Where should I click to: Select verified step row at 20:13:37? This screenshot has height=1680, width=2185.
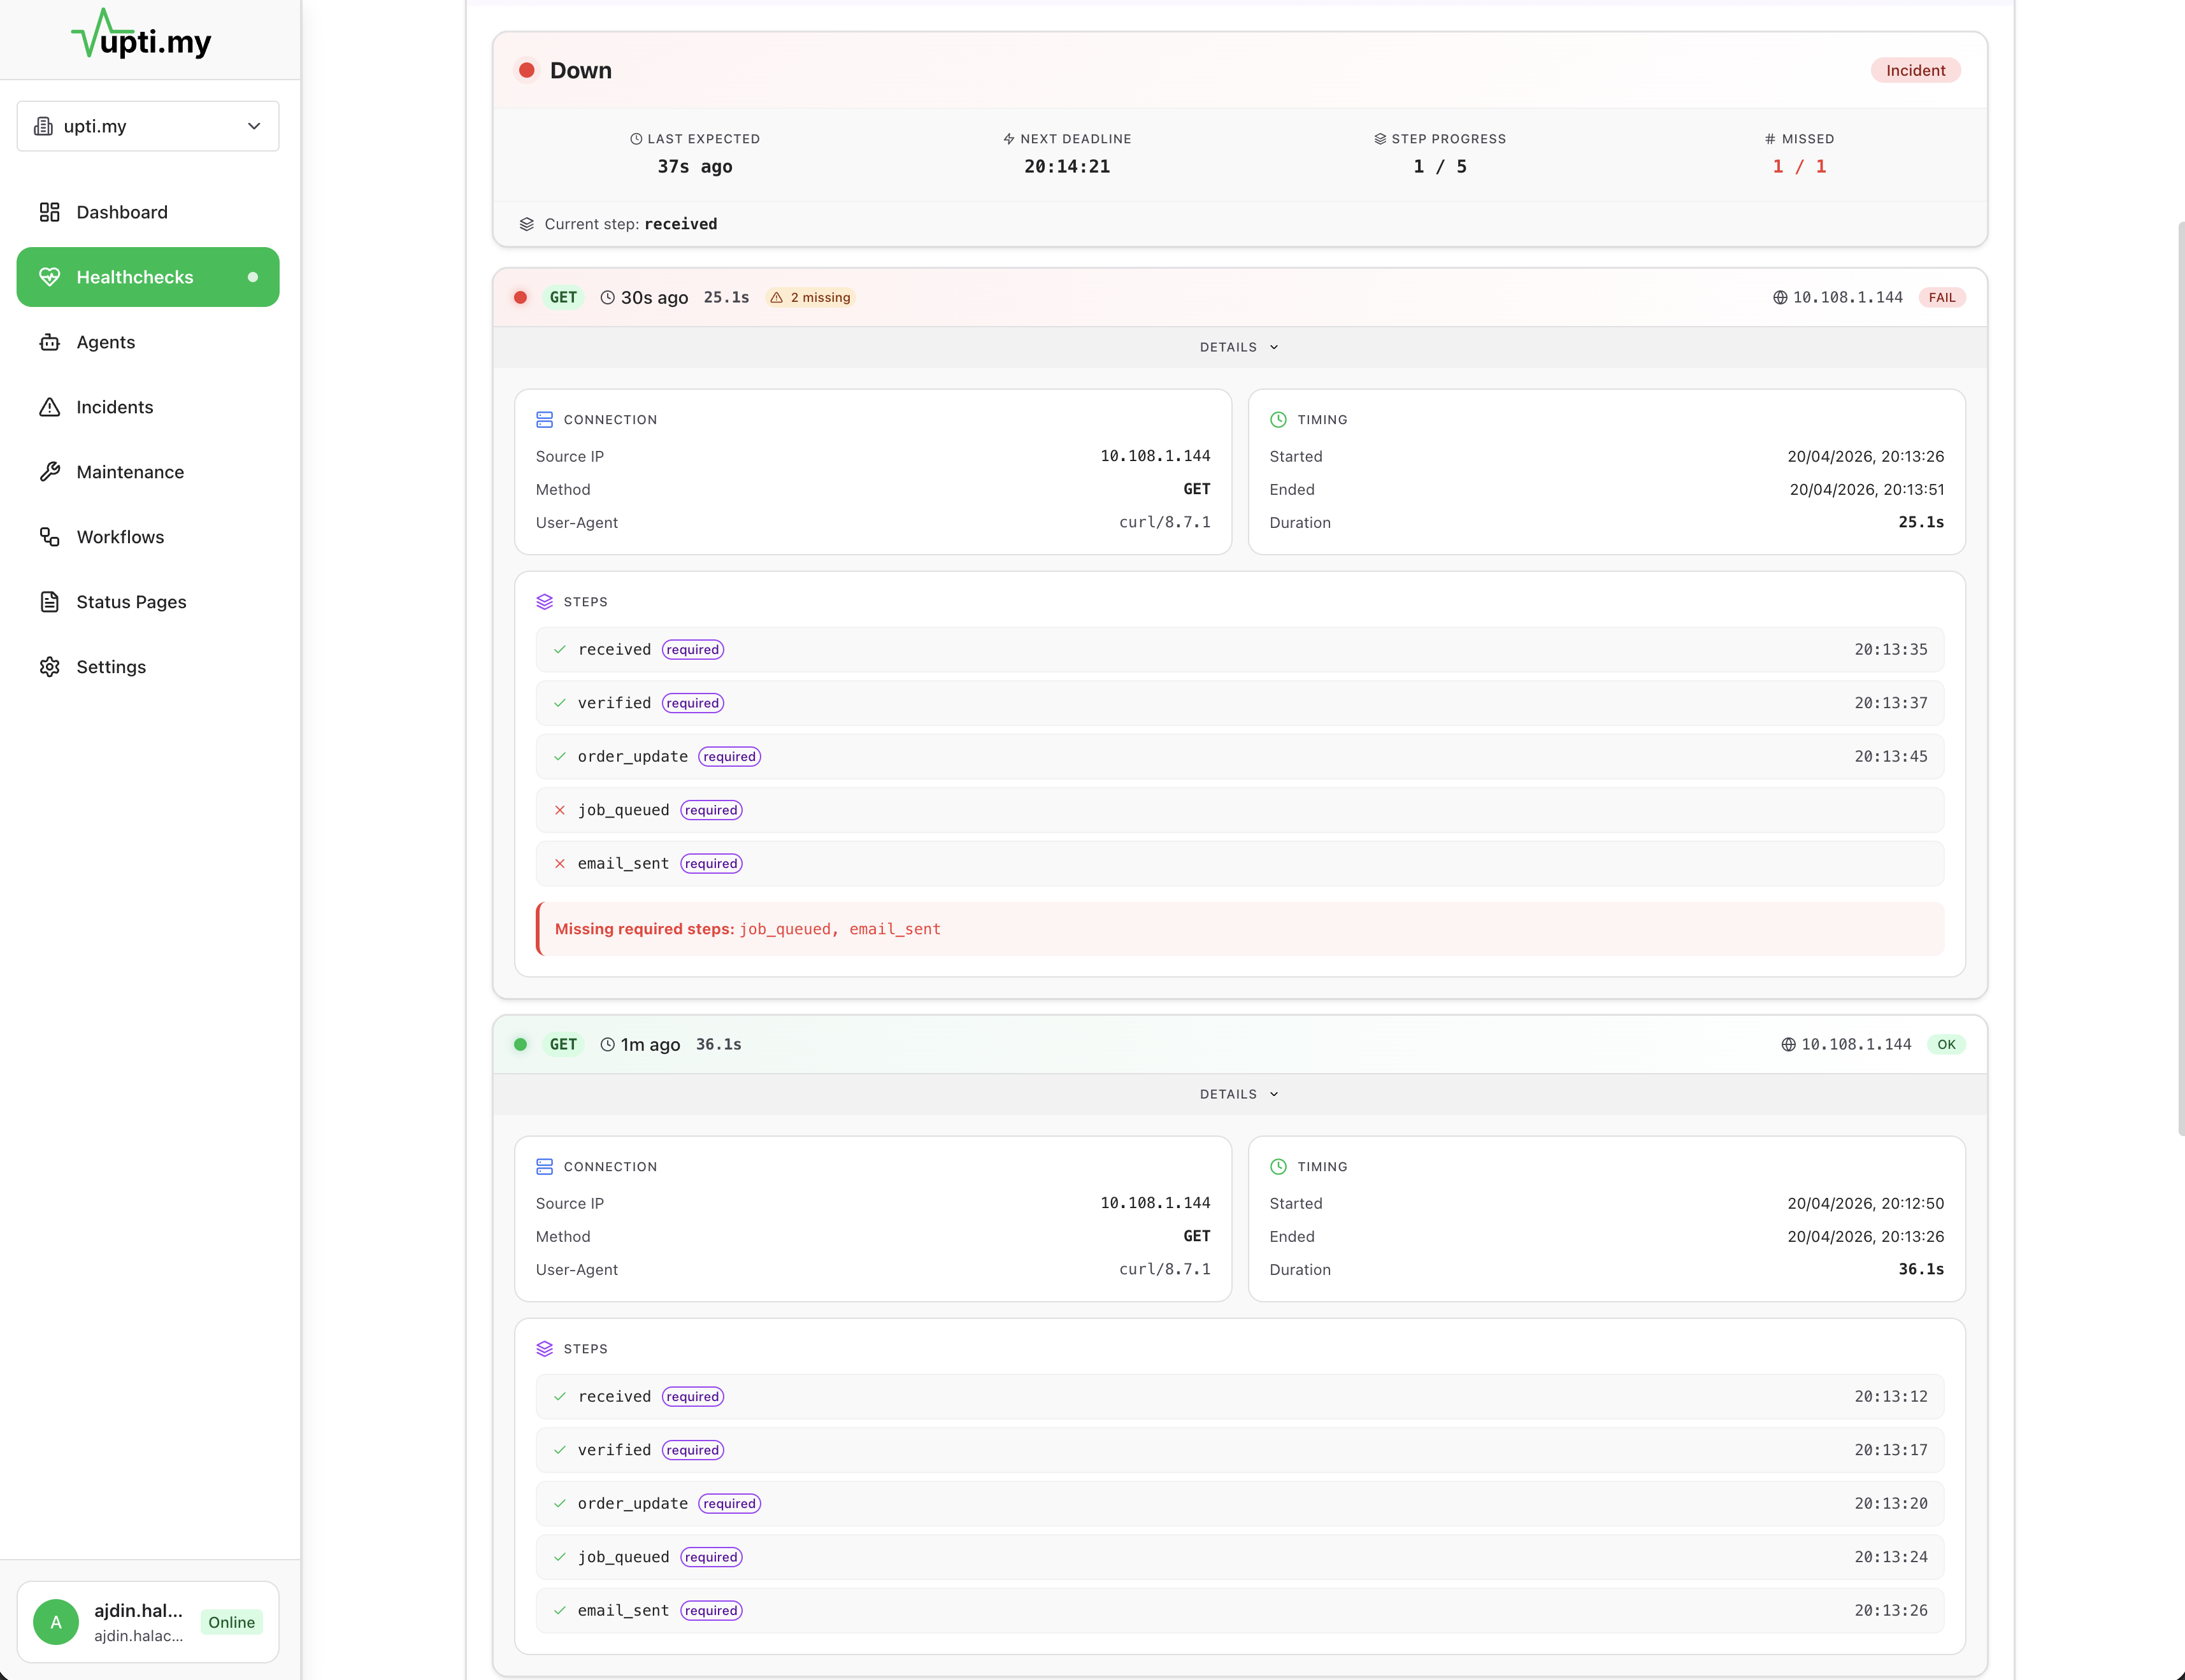[x=1239, y=703]
